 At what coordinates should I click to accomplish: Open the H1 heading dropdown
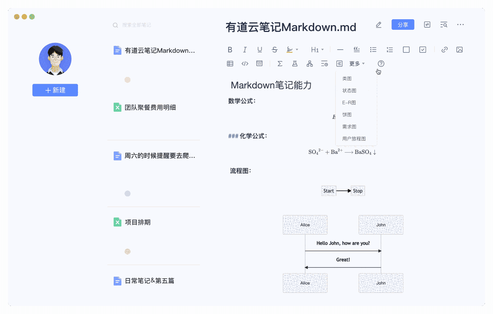[x=317, y=50]
